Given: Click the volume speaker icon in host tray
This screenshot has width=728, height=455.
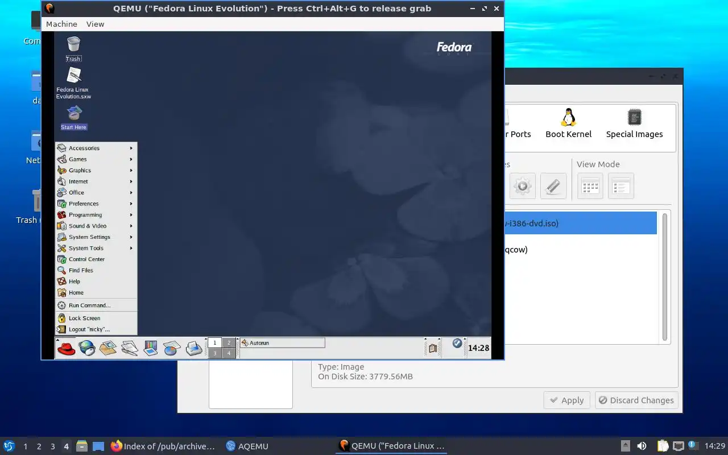Looking at the screenshot, I should coord(642,446).
